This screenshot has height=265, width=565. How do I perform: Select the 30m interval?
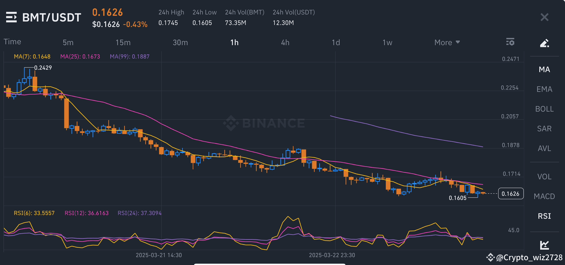(181, 43)
